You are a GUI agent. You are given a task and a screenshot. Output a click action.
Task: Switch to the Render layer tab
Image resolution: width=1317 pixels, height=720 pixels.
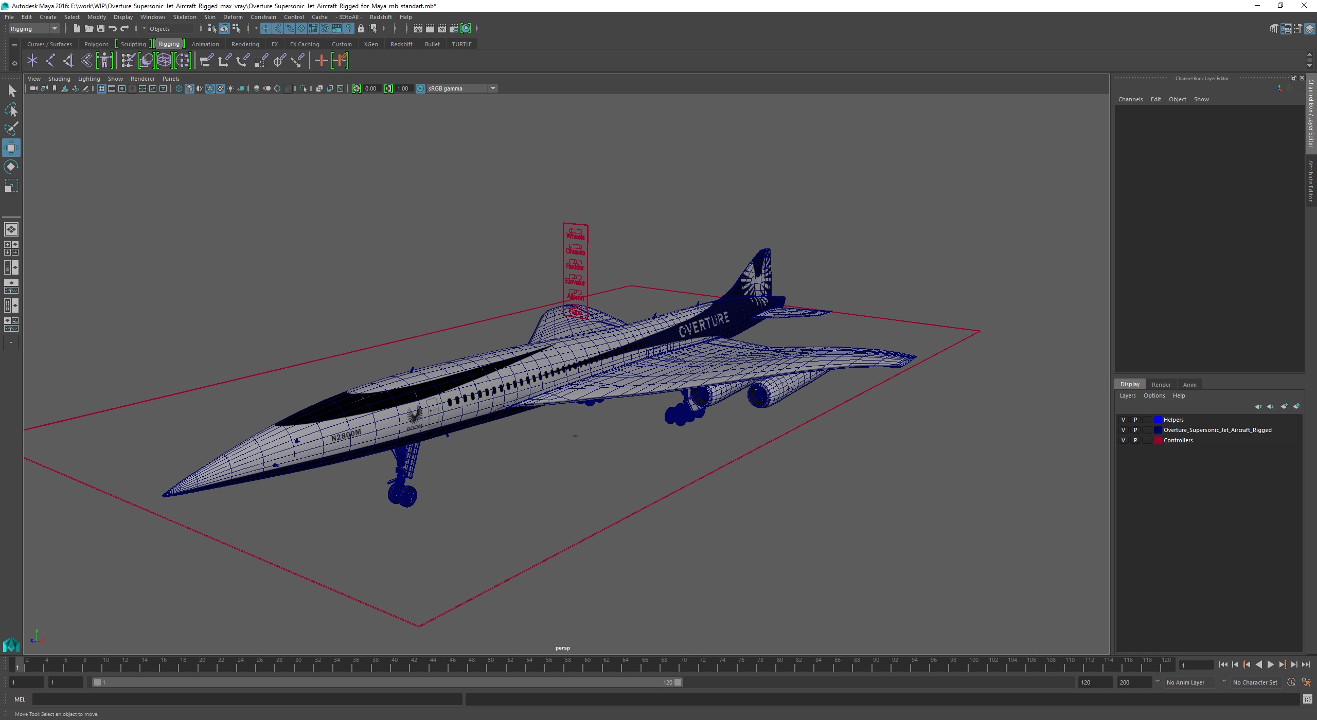[1161, 385]
